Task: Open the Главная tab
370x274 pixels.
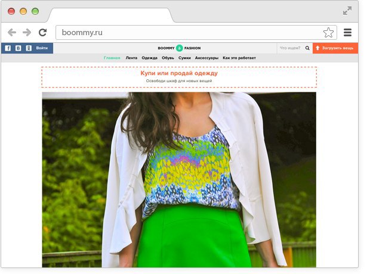Action: click(112, 58)
